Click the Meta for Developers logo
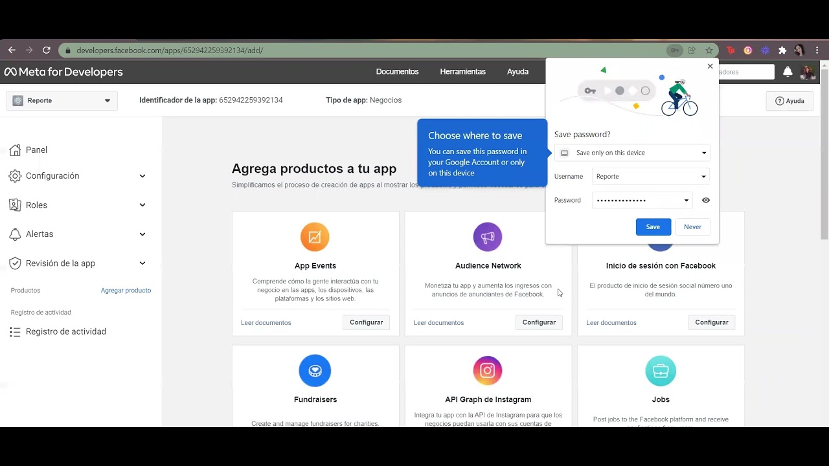Viewport: 829px width, 466px height. pos(63,72)
